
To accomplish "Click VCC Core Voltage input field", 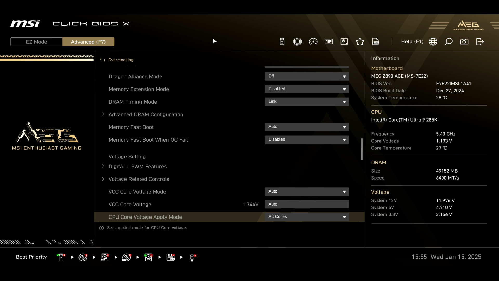I will pyautogui.click(x=306, y=204).
